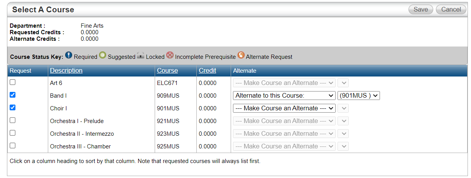Click the Locked padlock icon
This screenshot has height=178, width=471.
pos(140,55)
